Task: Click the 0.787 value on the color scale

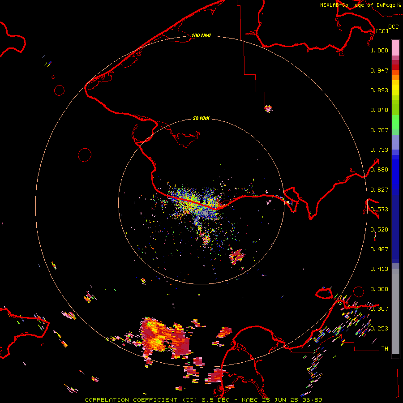Action: [x=379, y=130]
